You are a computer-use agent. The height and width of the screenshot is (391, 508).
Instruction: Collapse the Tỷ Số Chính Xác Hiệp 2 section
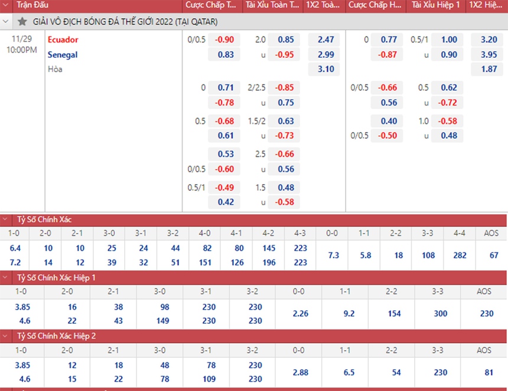6,336
